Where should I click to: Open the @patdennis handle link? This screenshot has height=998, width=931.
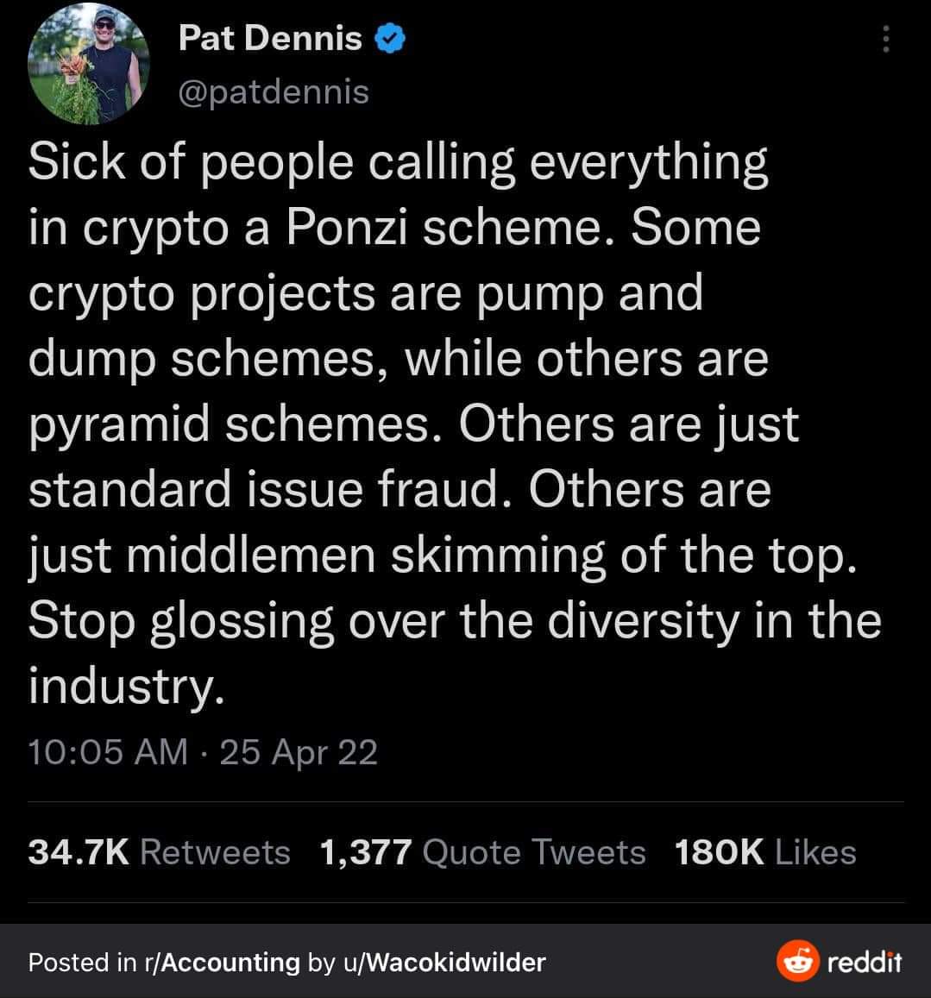point(273,91)
